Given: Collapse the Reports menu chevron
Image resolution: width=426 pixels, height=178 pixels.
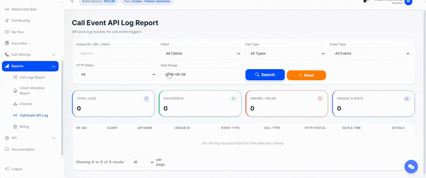Looking at the screenshot, I should (x=54, y=66).
